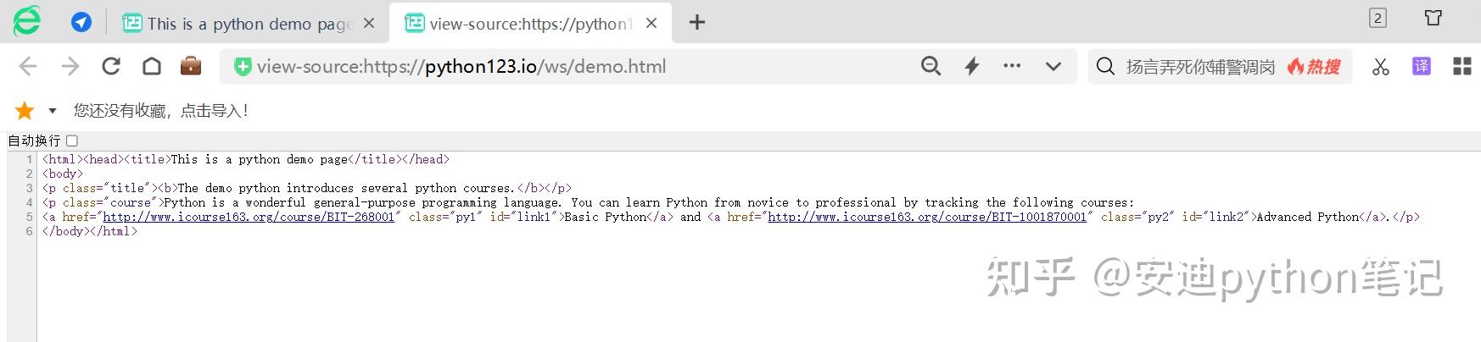The width and height of the screenshot is (1481, 342).
Task: Open the skin (shirt) icon
Action: point(1433,18)
